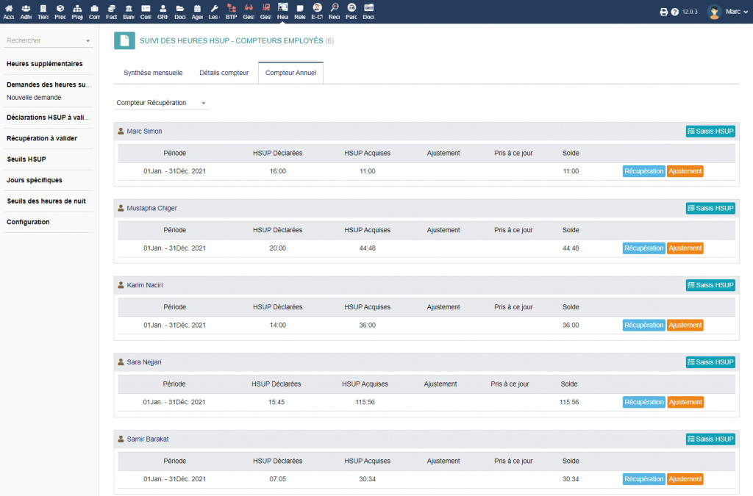Open the Agenda calendar icon
The width and height of the screenshot is (753, 496).
(197, 11)
